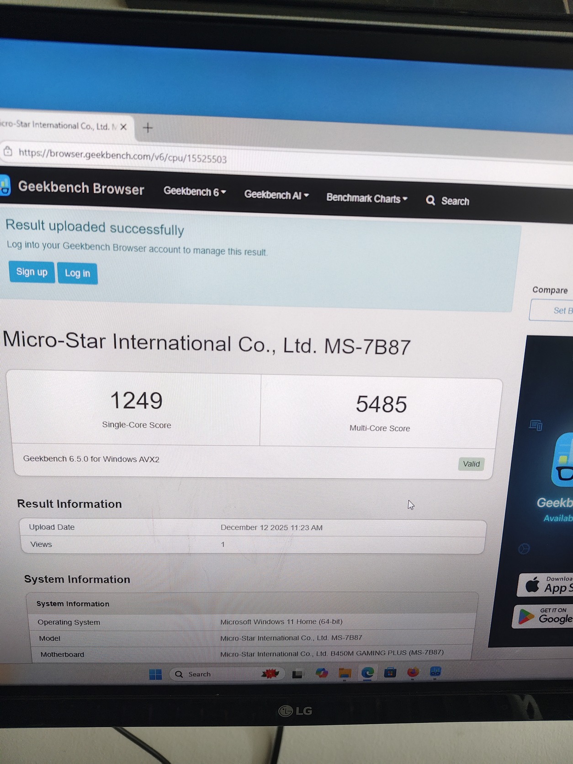Click the Valid badge in score card

(x=471, y=464)
